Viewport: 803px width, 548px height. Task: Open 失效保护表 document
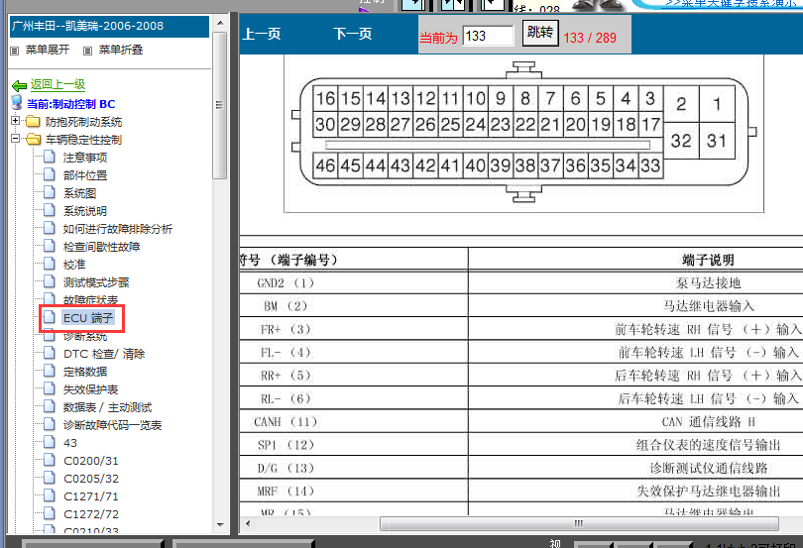coord(90,389)
